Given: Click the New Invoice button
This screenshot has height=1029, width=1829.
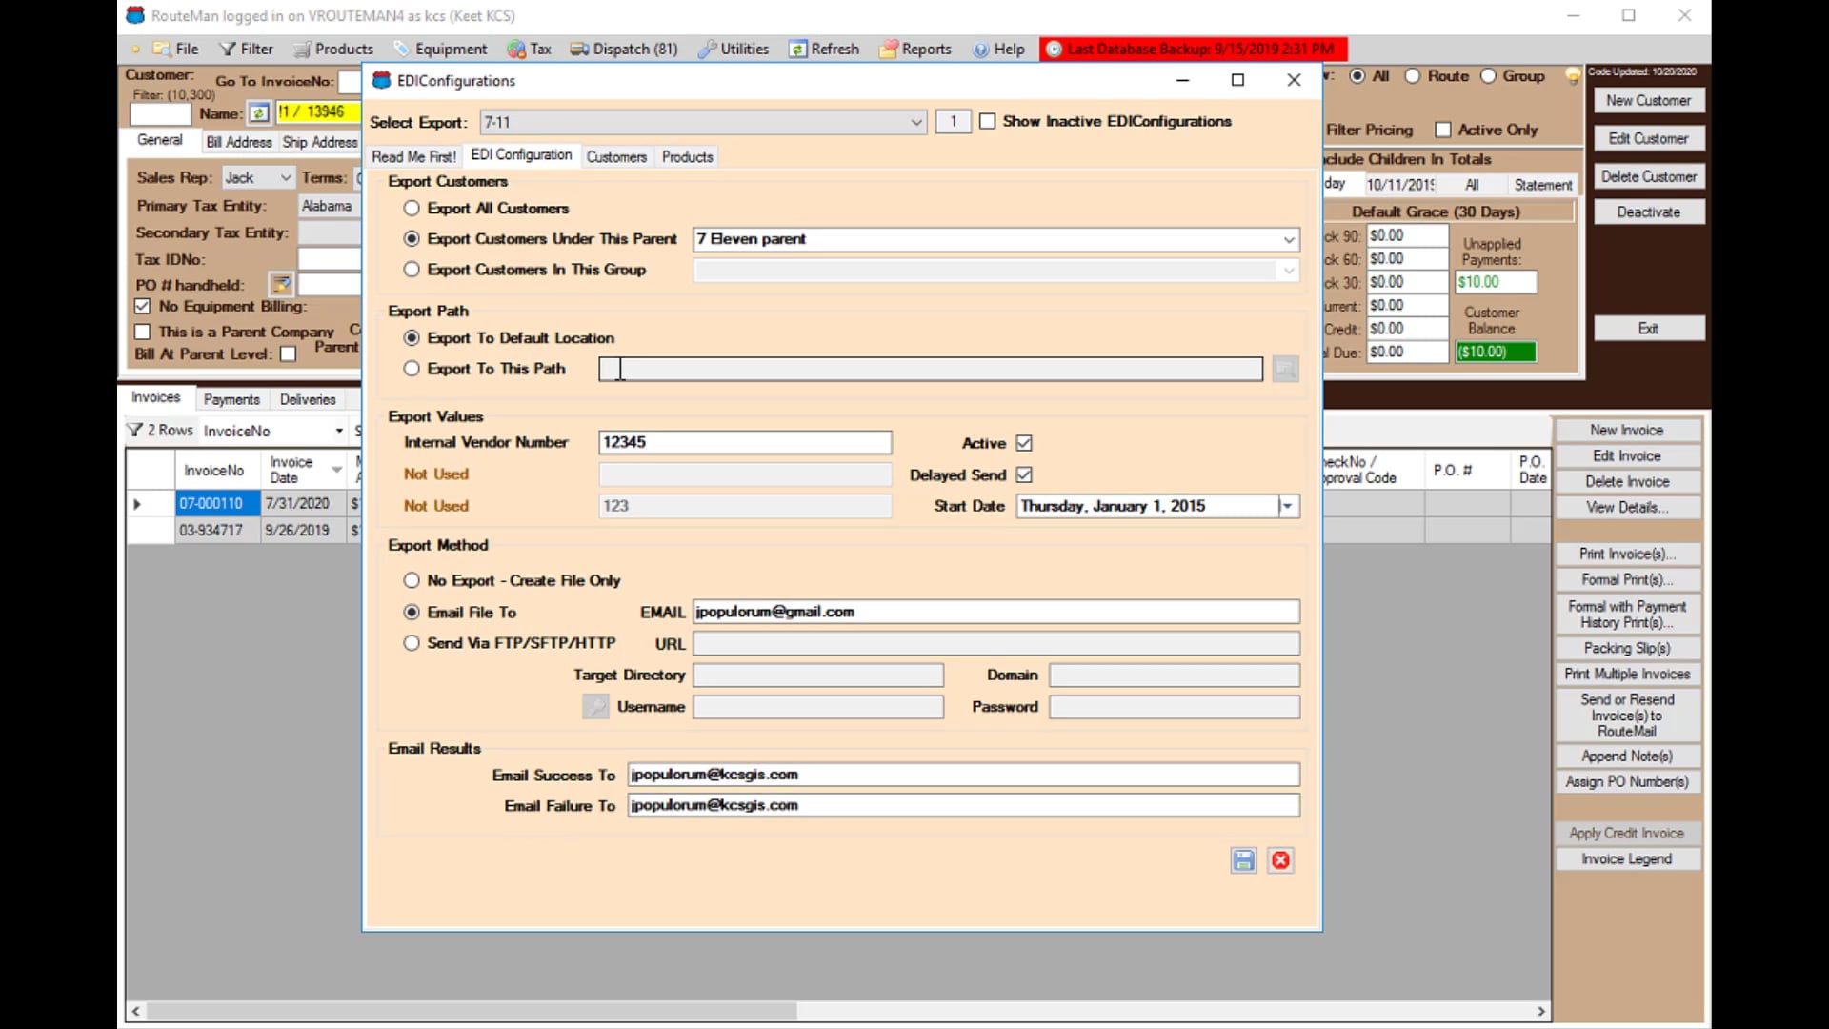Looking at the screenshot, I should (1627, 431).
